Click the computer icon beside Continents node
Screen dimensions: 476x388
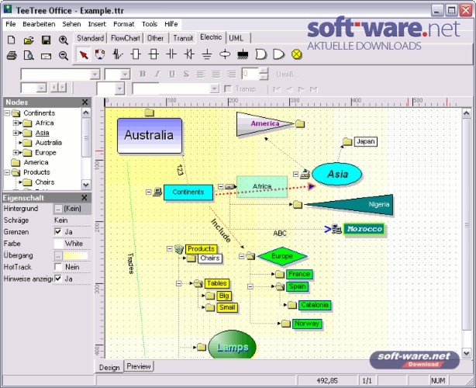[157, 192]
